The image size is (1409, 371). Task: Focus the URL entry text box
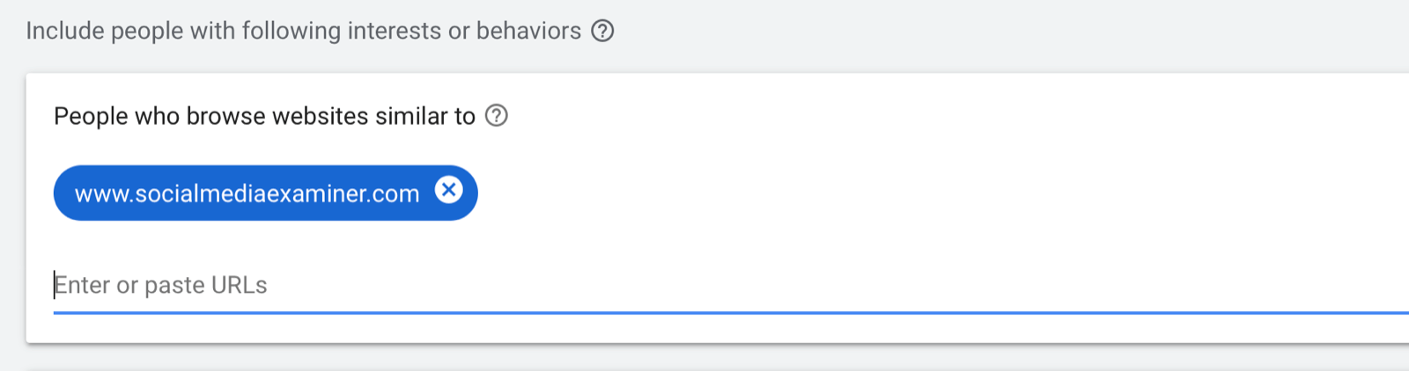coord(731,285)
